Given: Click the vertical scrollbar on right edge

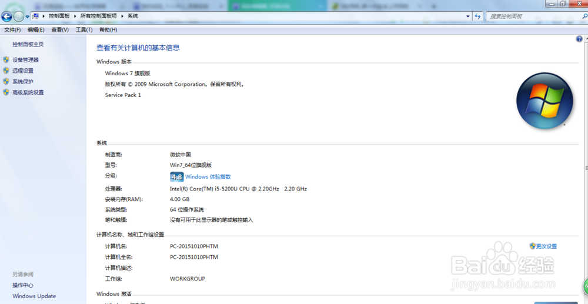Looking at the screenshot, I should (586, 168).
